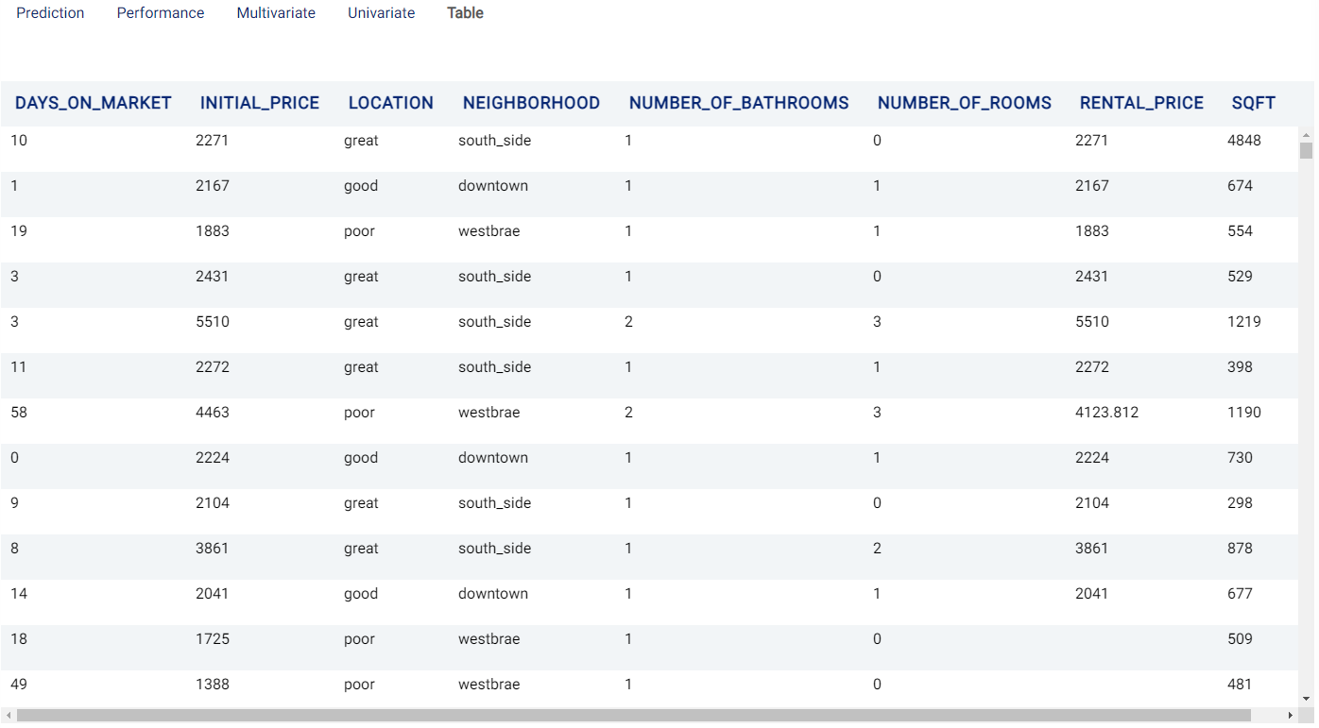1319x728 pixels.
Task: Select SQFT cell 529
Action: click(x=1241, y=277)
